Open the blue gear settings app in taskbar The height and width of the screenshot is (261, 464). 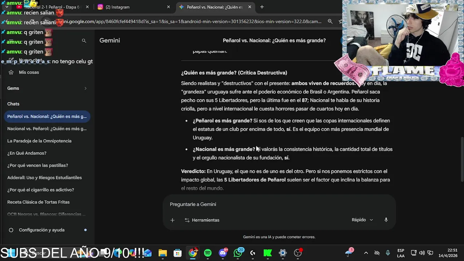[x=283, y=253]
